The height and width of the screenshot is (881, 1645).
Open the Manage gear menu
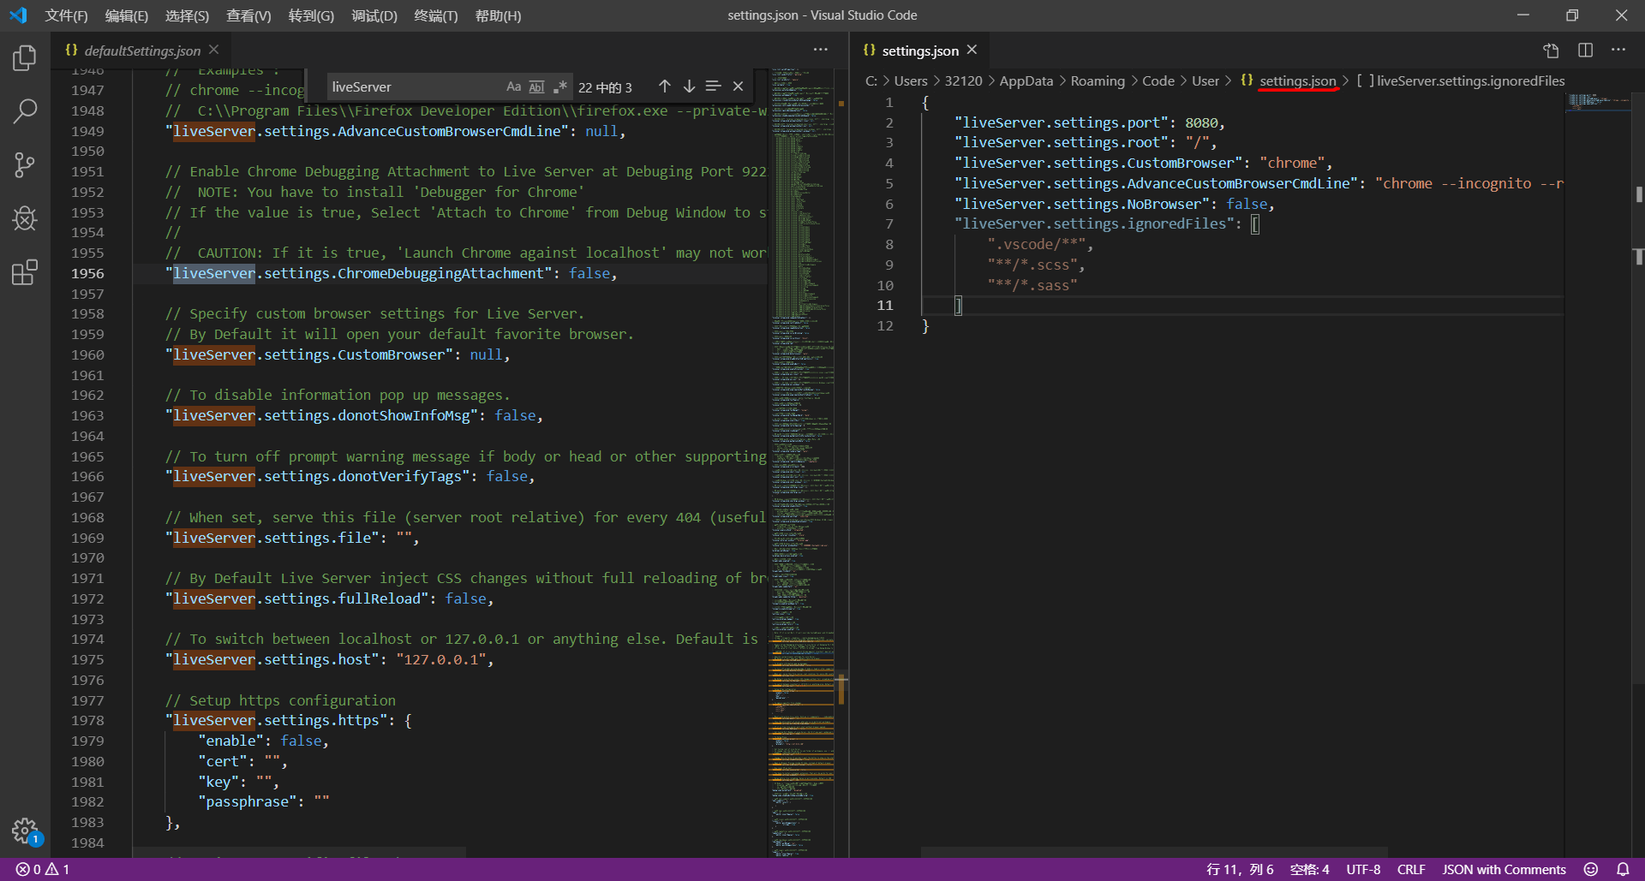pos(25,830)
